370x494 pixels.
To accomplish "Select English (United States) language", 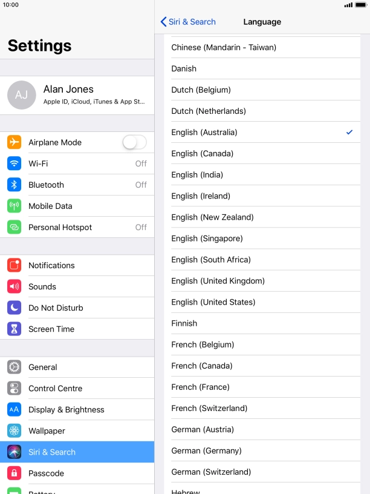I will tap(262, 302).
